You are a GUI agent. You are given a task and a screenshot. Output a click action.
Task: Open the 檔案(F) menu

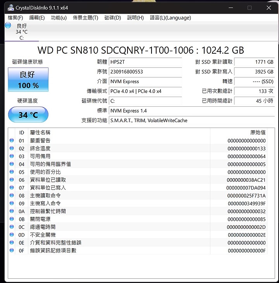[x=15, y=18]
